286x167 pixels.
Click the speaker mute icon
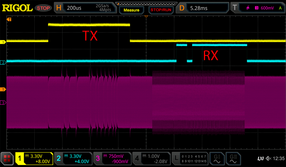[268, 158]
